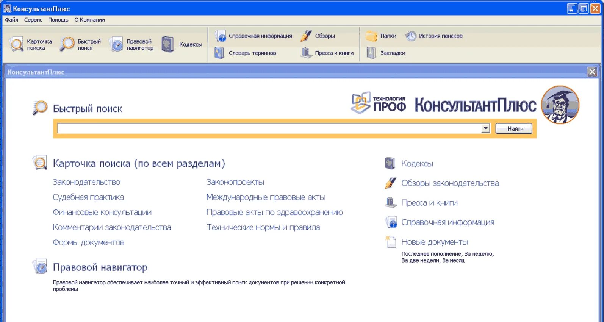Open Судебная практика link

point(88,197)
